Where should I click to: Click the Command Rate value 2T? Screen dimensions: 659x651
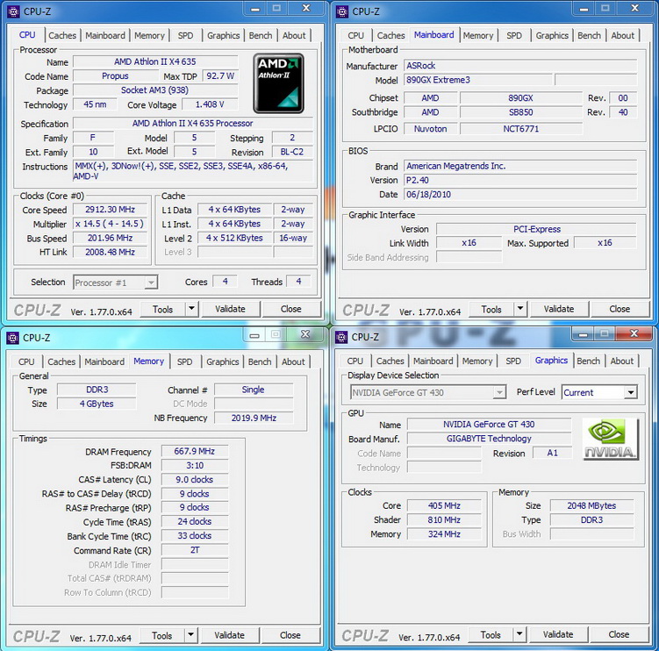pyautogui.click(x=195, y=550)
